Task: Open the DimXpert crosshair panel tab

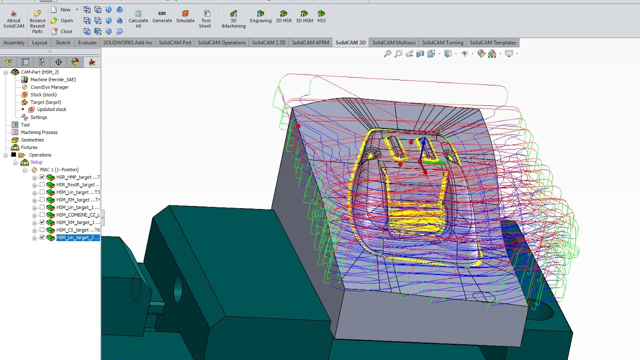Action: tap(58, 62)
